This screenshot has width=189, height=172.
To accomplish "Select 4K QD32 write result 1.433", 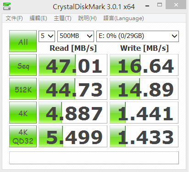I will (144, 136).
